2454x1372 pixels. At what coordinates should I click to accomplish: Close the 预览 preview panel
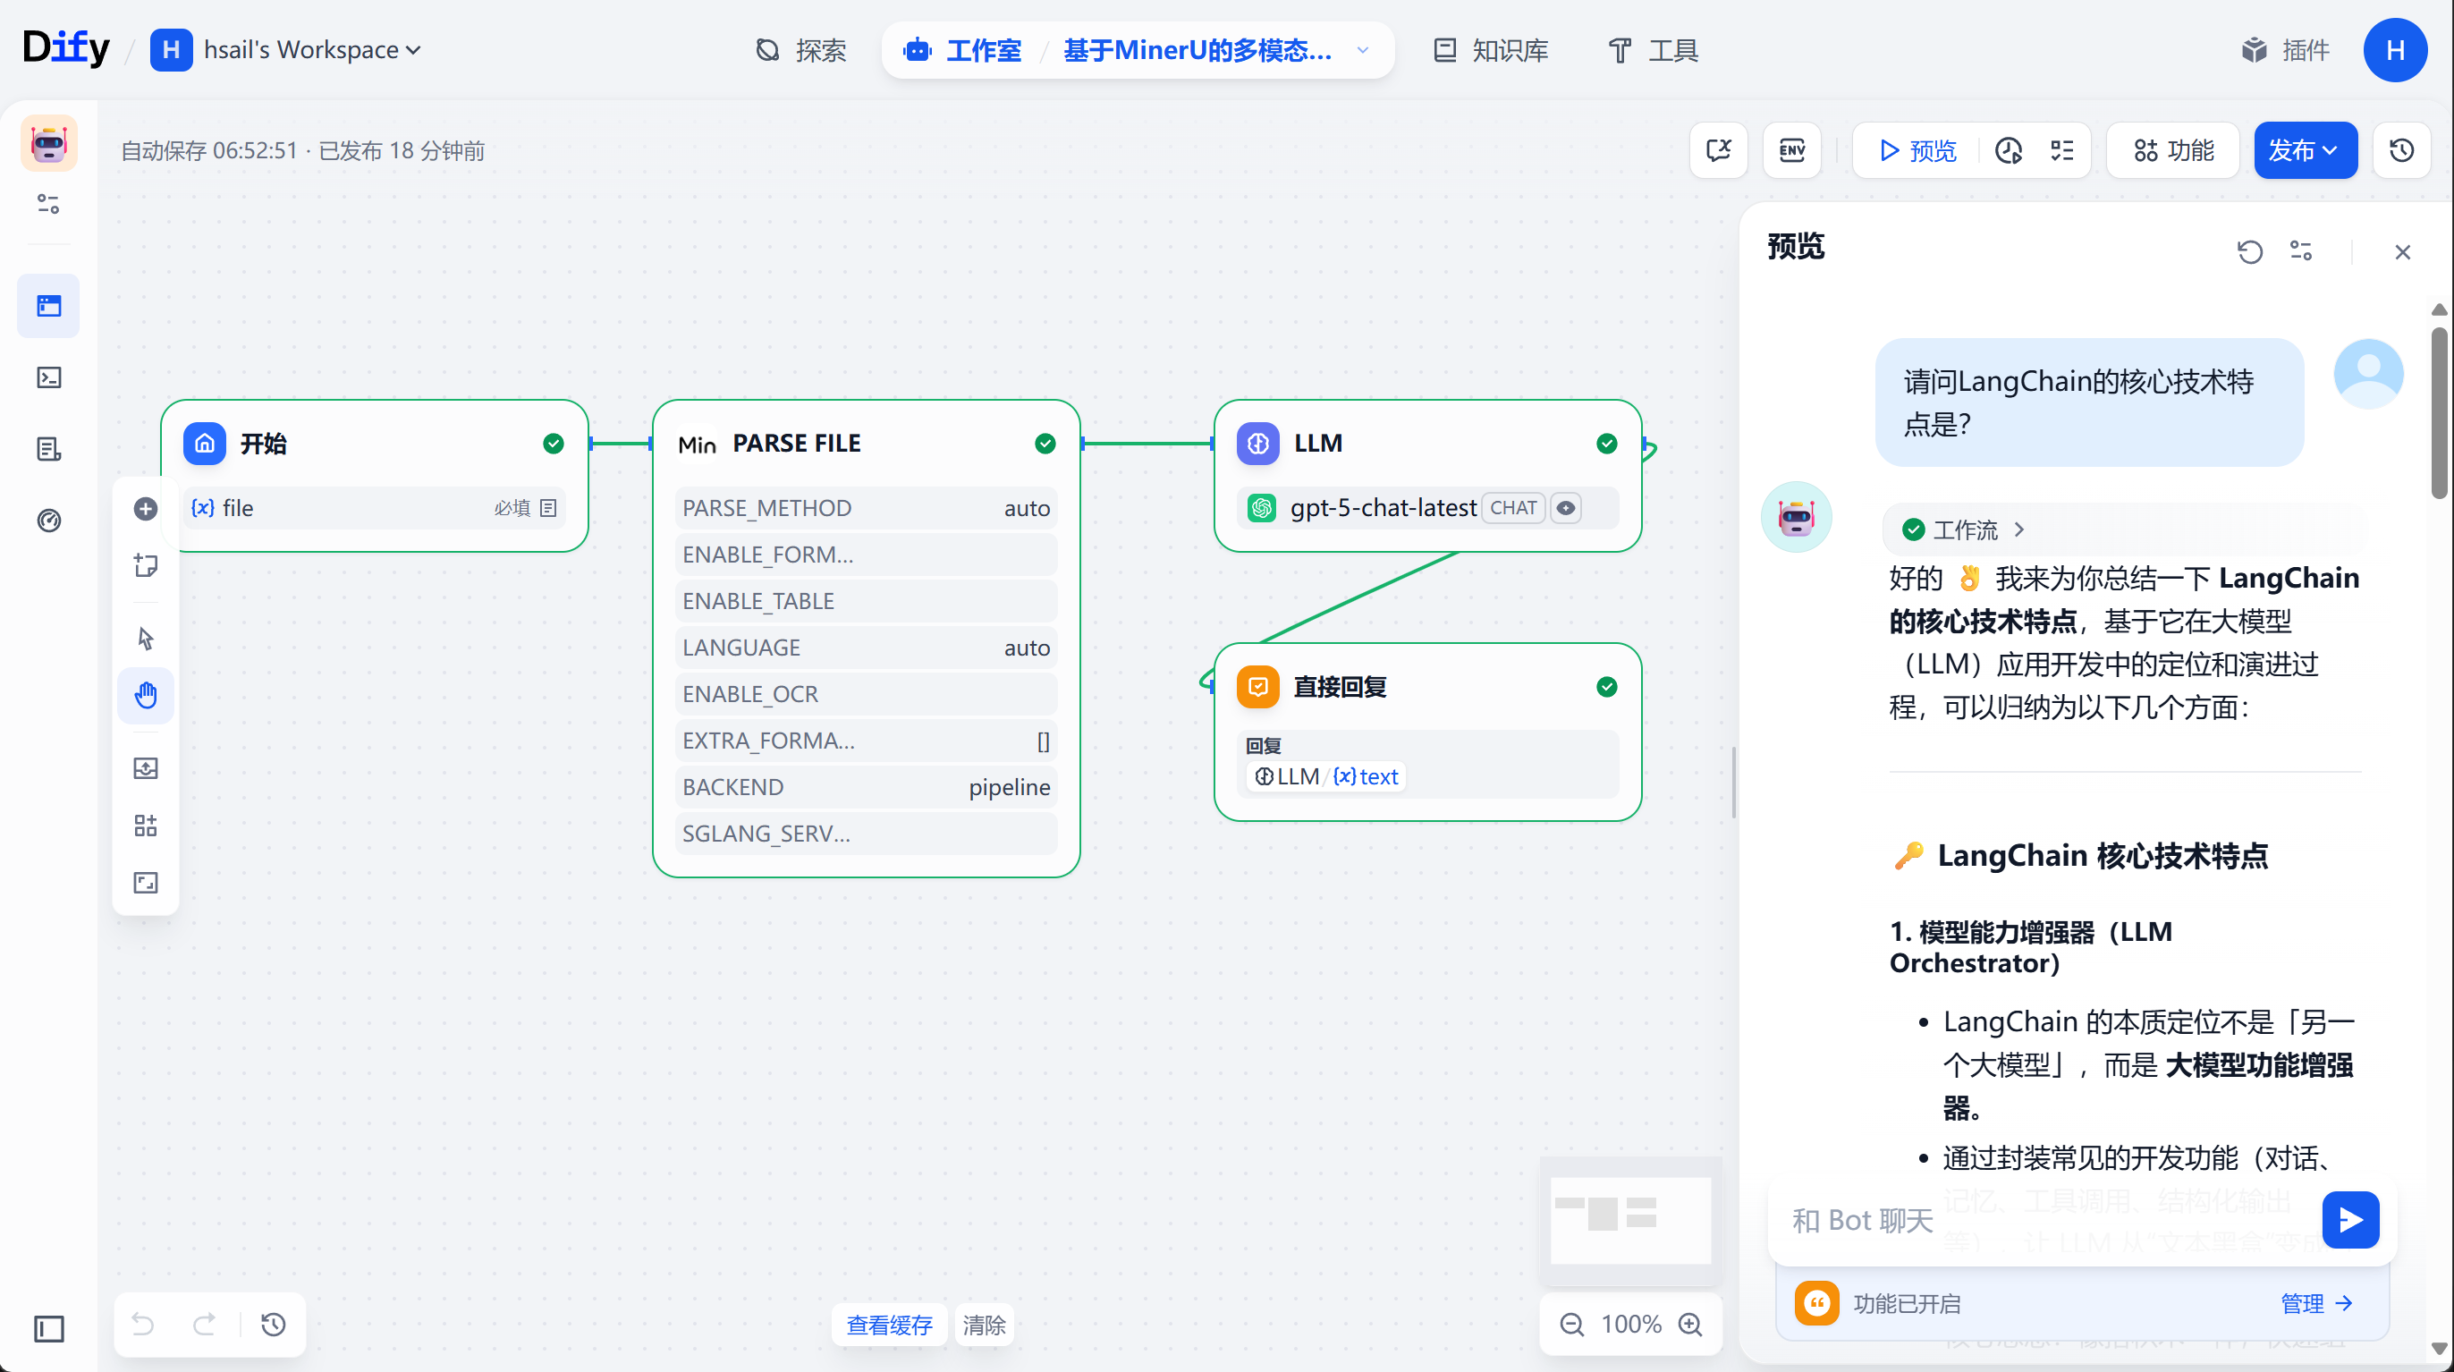point(2401,251)
